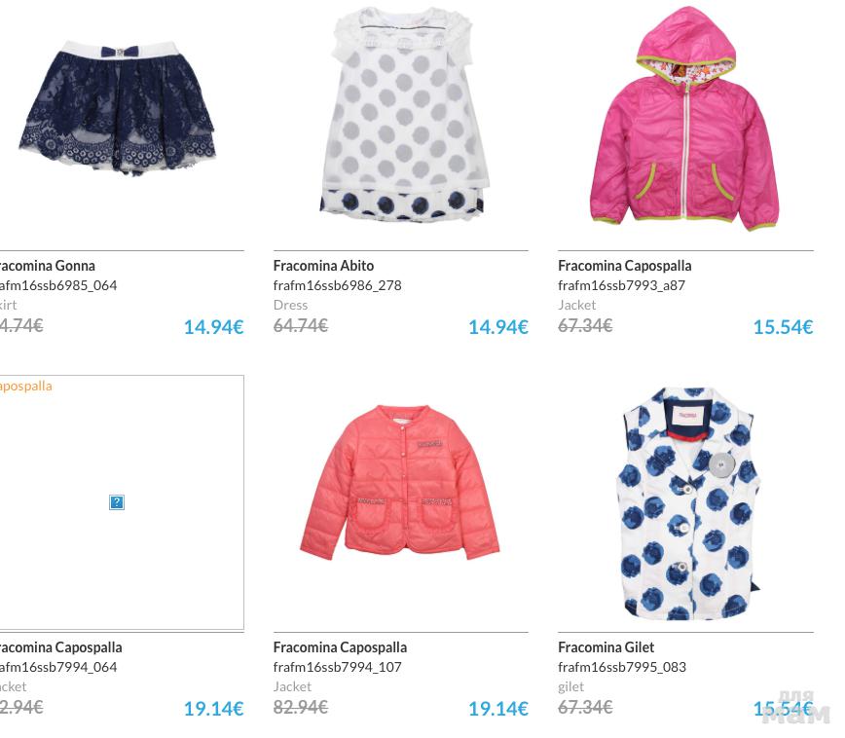View the coral quilted jacket image
The image size is (845, 738).
click(400, 483)
